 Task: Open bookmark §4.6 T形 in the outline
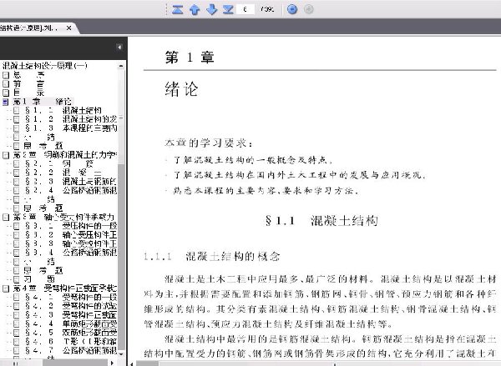click(71, 342)
